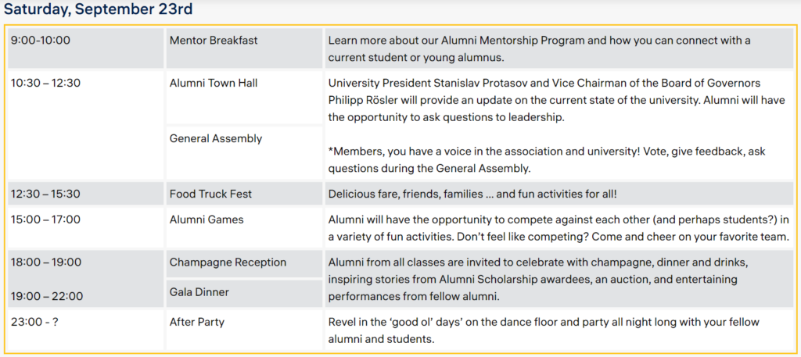Select the Delicious fare, friends, families description

click(472, 194)
